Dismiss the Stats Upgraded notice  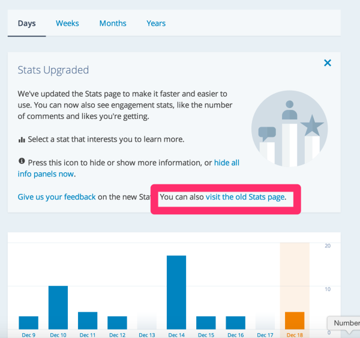pos(328,63)
